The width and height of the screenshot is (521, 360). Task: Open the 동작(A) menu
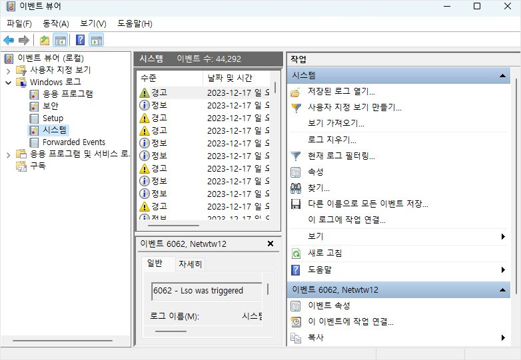(x=55, y=24)
